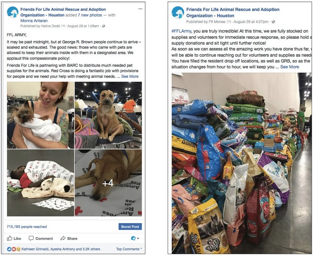Expand left post text with See More
The height and width of the screenshot is (256, 314).
click(130, 76)
